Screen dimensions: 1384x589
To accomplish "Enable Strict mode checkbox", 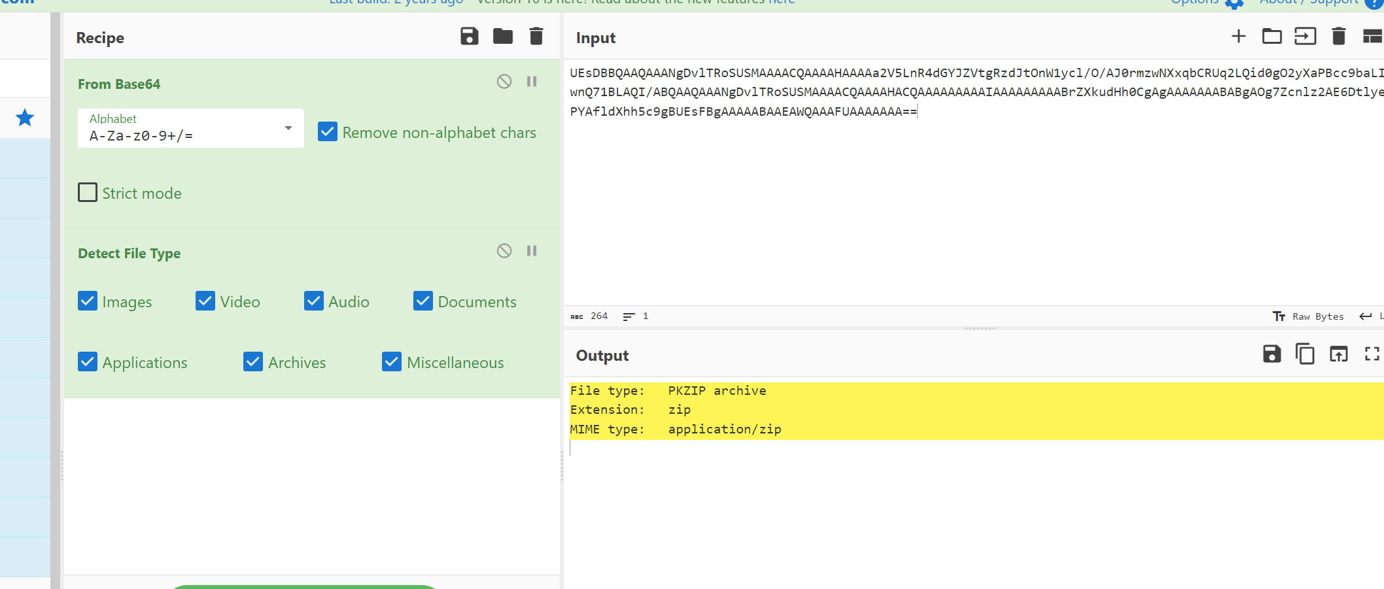I will 88,193.
